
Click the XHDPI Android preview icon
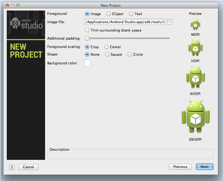point(195,77)
